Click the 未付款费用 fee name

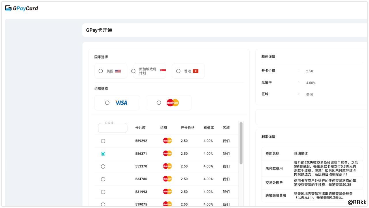click(x=274, y=168)
